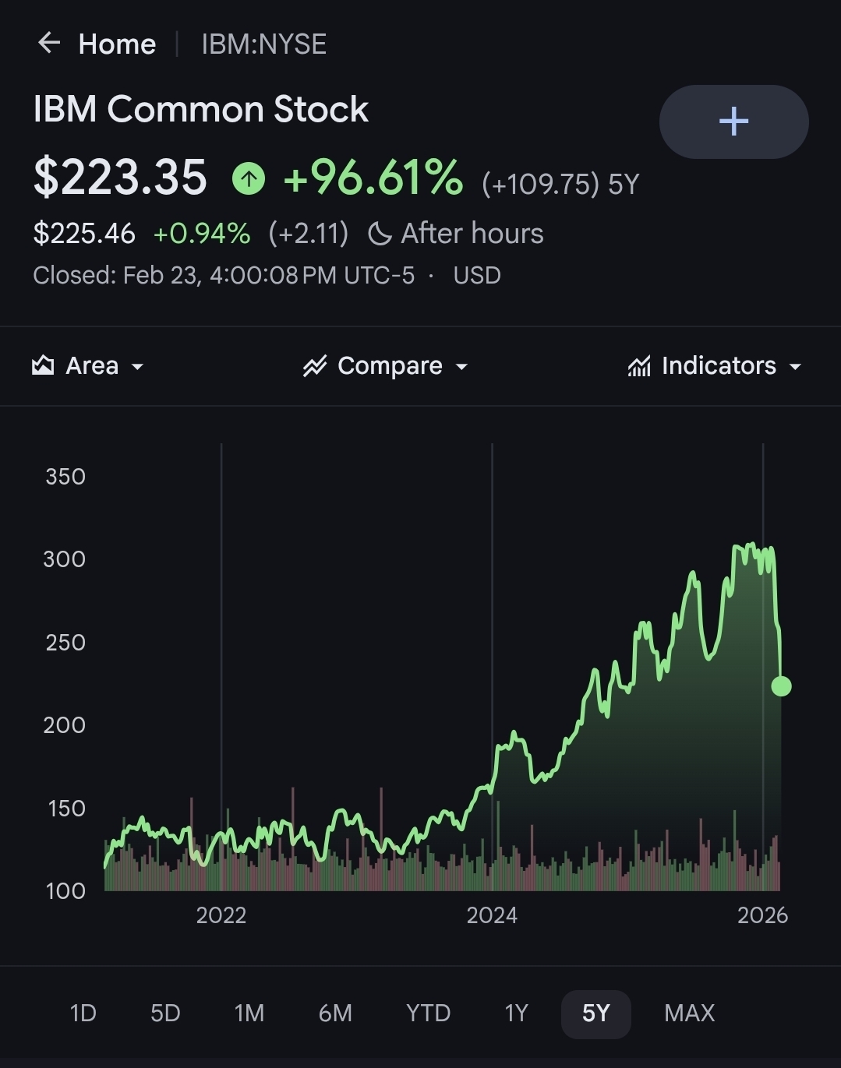Click the green current-price dot on chart
Screen dimensions: 841x1068
point(781,686)
